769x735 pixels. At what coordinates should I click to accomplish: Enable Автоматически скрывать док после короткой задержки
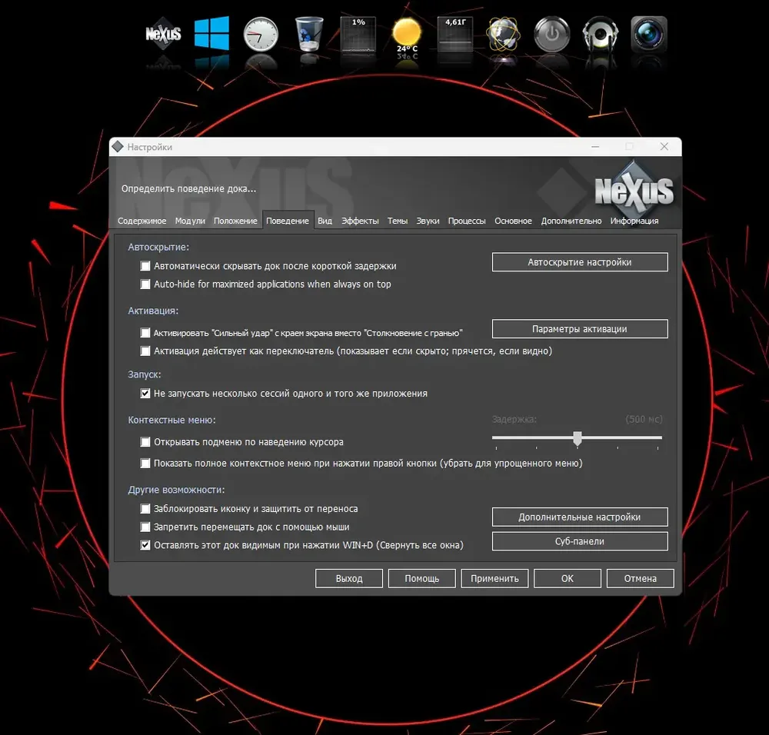coord(145,266)
